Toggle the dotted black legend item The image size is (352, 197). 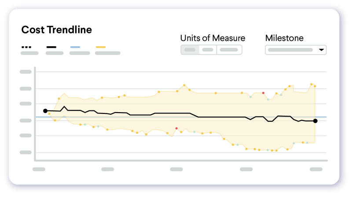click(x=29, y=50)
